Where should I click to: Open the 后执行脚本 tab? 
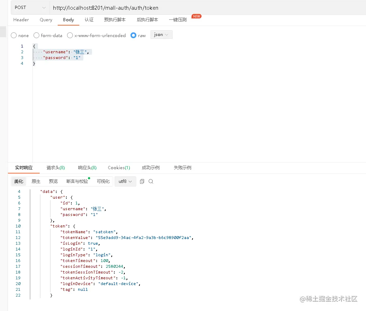click(147, 20)
